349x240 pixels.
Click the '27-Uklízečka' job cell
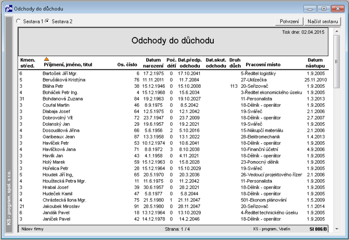pyautogui.click(x=253, y=80)
